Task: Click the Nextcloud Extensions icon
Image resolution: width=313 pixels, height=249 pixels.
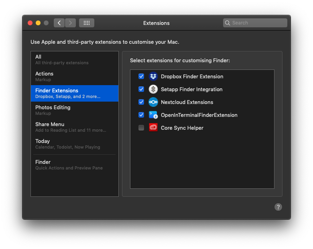Action: pyautogui.click(x=153, y=102)
